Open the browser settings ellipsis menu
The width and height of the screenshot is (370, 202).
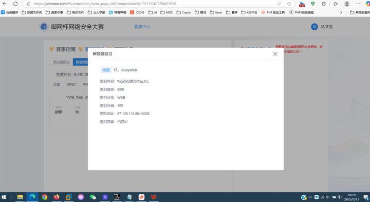click(x=358, y=4)
